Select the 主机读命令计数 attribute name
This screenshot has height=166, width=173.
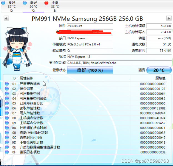point(31,118)
